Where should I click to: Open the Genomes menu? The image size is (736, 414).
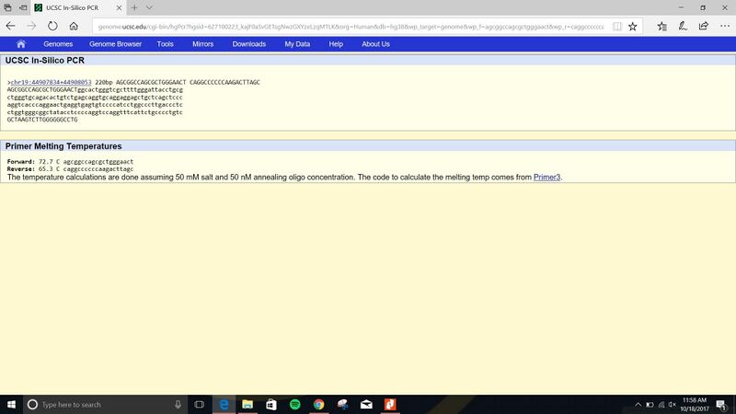coord(58,44)
